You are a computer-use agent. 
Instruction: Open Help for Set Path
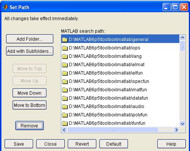pos(171,144)
